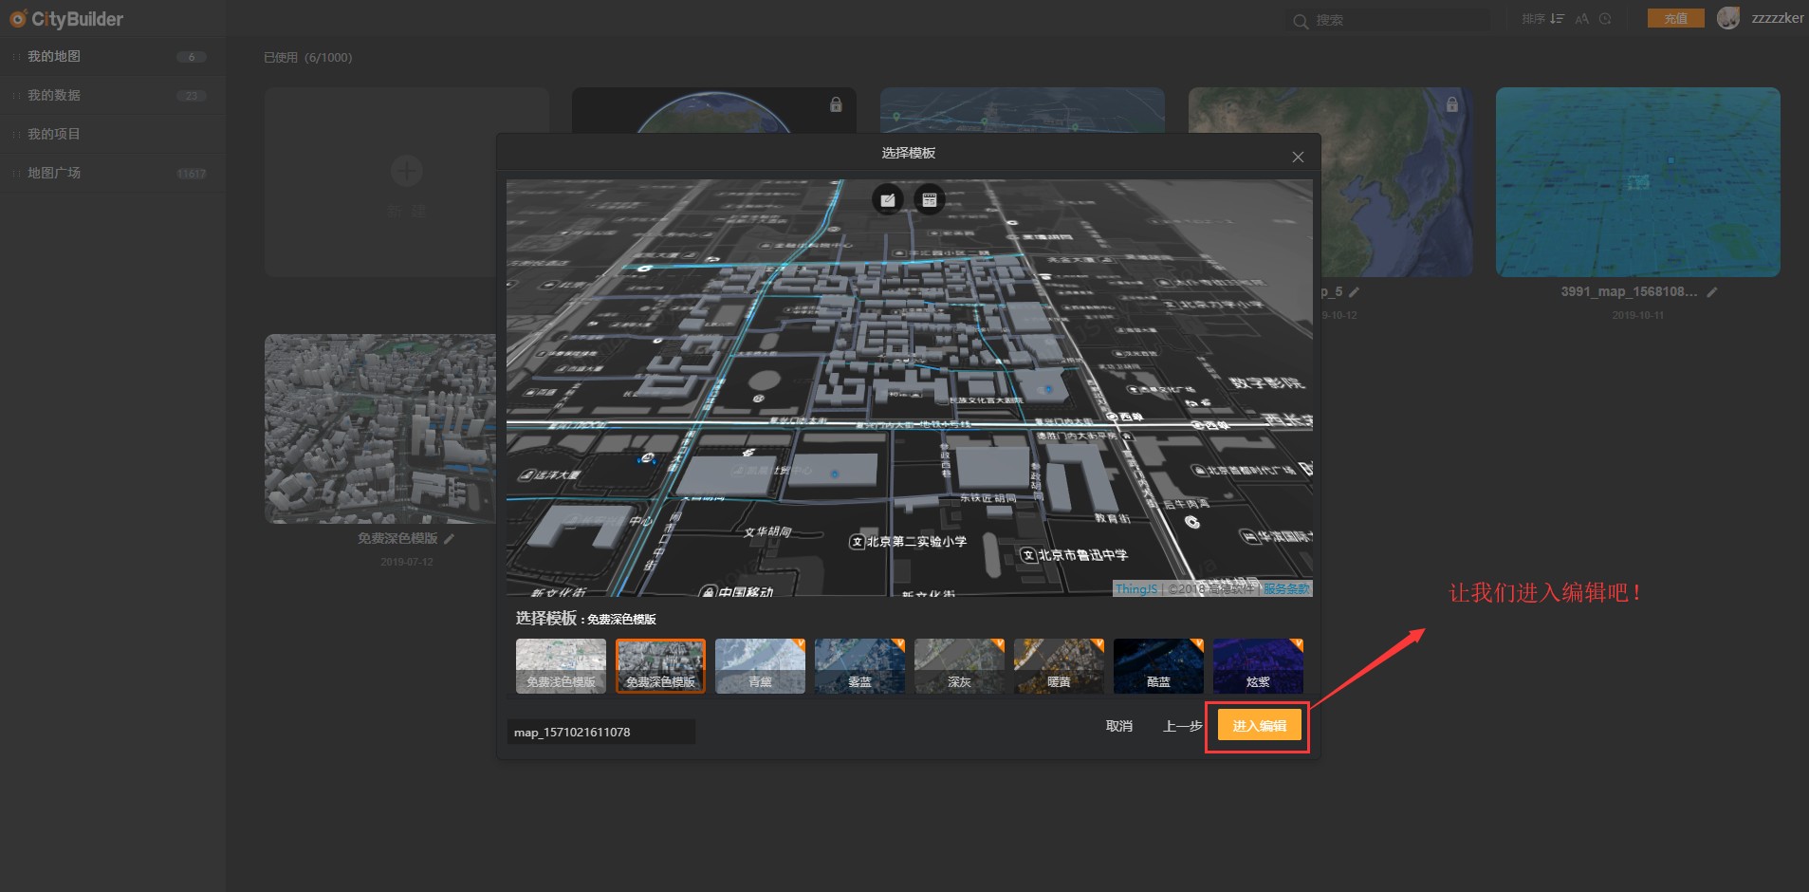The height and width of the screenshot is (892, 1809).
Task: Open the 免费深色模版 map card thumbnail
Action: tap(380, 428)
